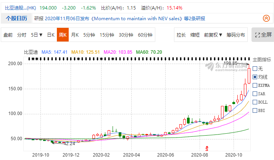This screenshot has width=274, height=160.
Task: Switch to 15分钟 chart tab
Action: coord(107,35)
